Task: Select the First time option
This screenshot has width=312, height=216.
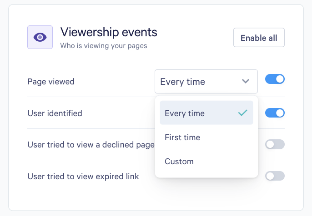Action: 182,137
